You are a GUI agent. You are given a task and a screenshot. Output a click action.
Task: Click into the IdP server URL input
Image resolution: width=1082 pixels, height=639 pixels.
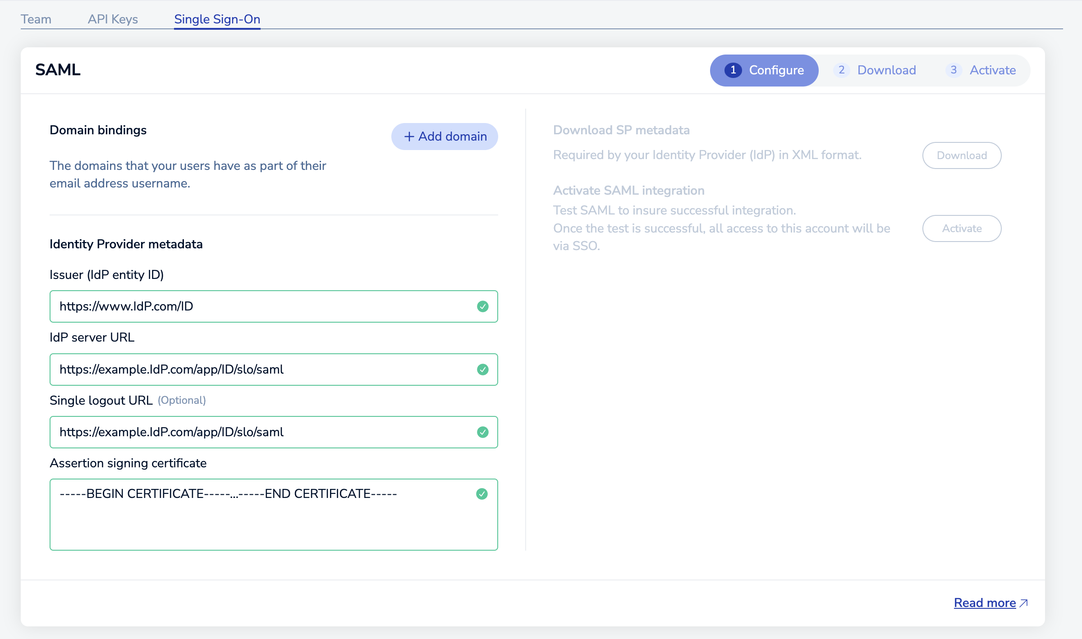[261, 370]
